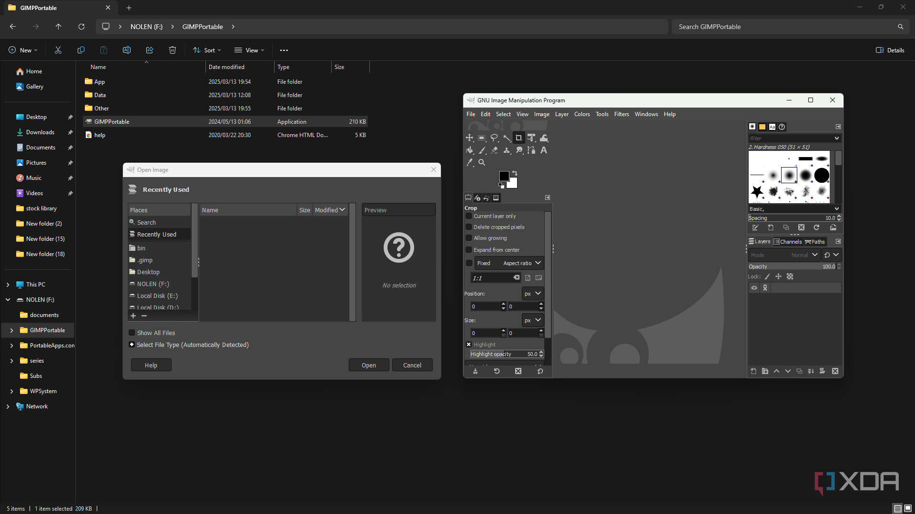Select the Crop tool in GIMP
This screenshot has height=514, width=915.
click(518, 138)
